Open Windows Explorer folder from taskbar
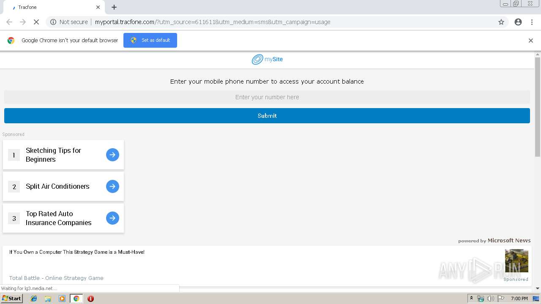The image size is (541, 304). click(48, 299)
